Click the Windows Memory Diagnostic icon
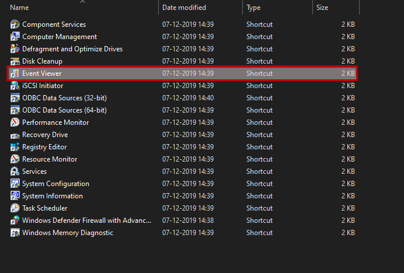This screenshot has width=404, height=273. pyautogui.click(x=15, y=233)
